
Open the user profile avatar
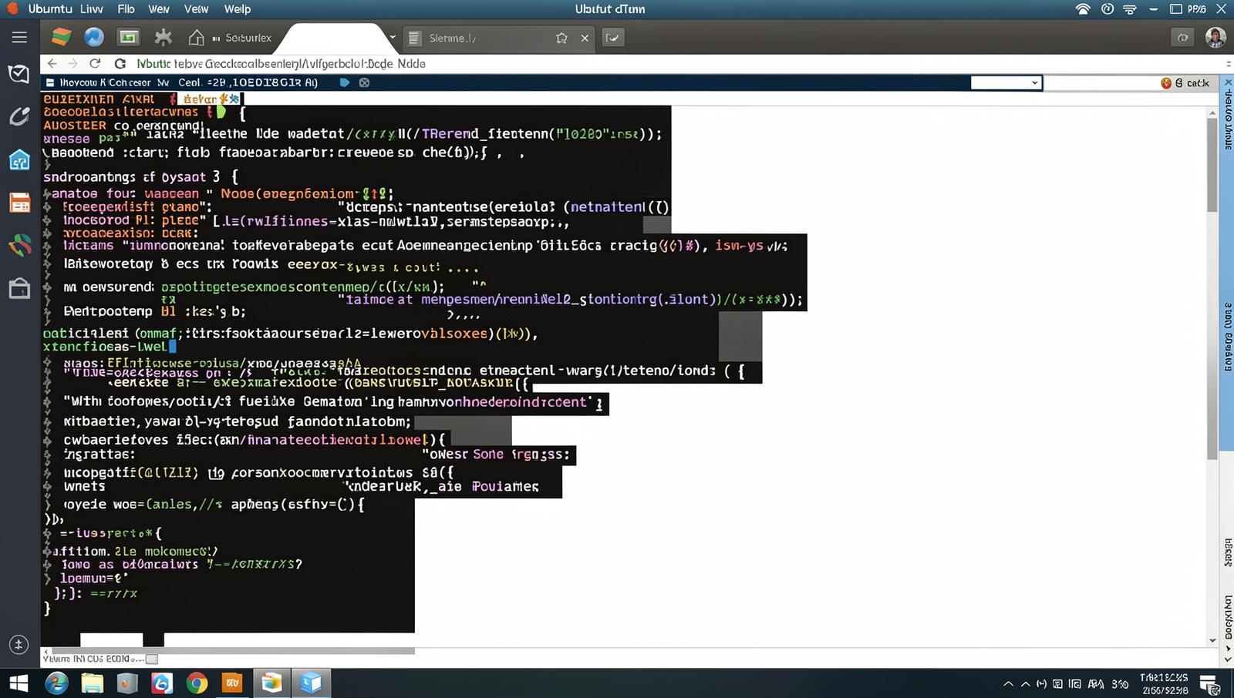tap(1215, 37)
